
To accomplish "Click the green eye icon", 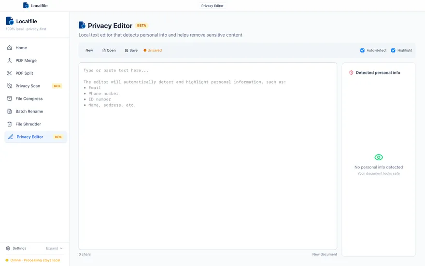I will point(379,157).
